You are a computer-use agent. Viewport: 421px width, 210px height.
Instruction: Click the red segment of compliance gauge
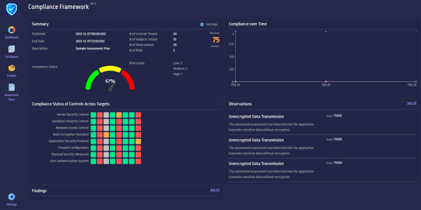click(x=128, y=80)
